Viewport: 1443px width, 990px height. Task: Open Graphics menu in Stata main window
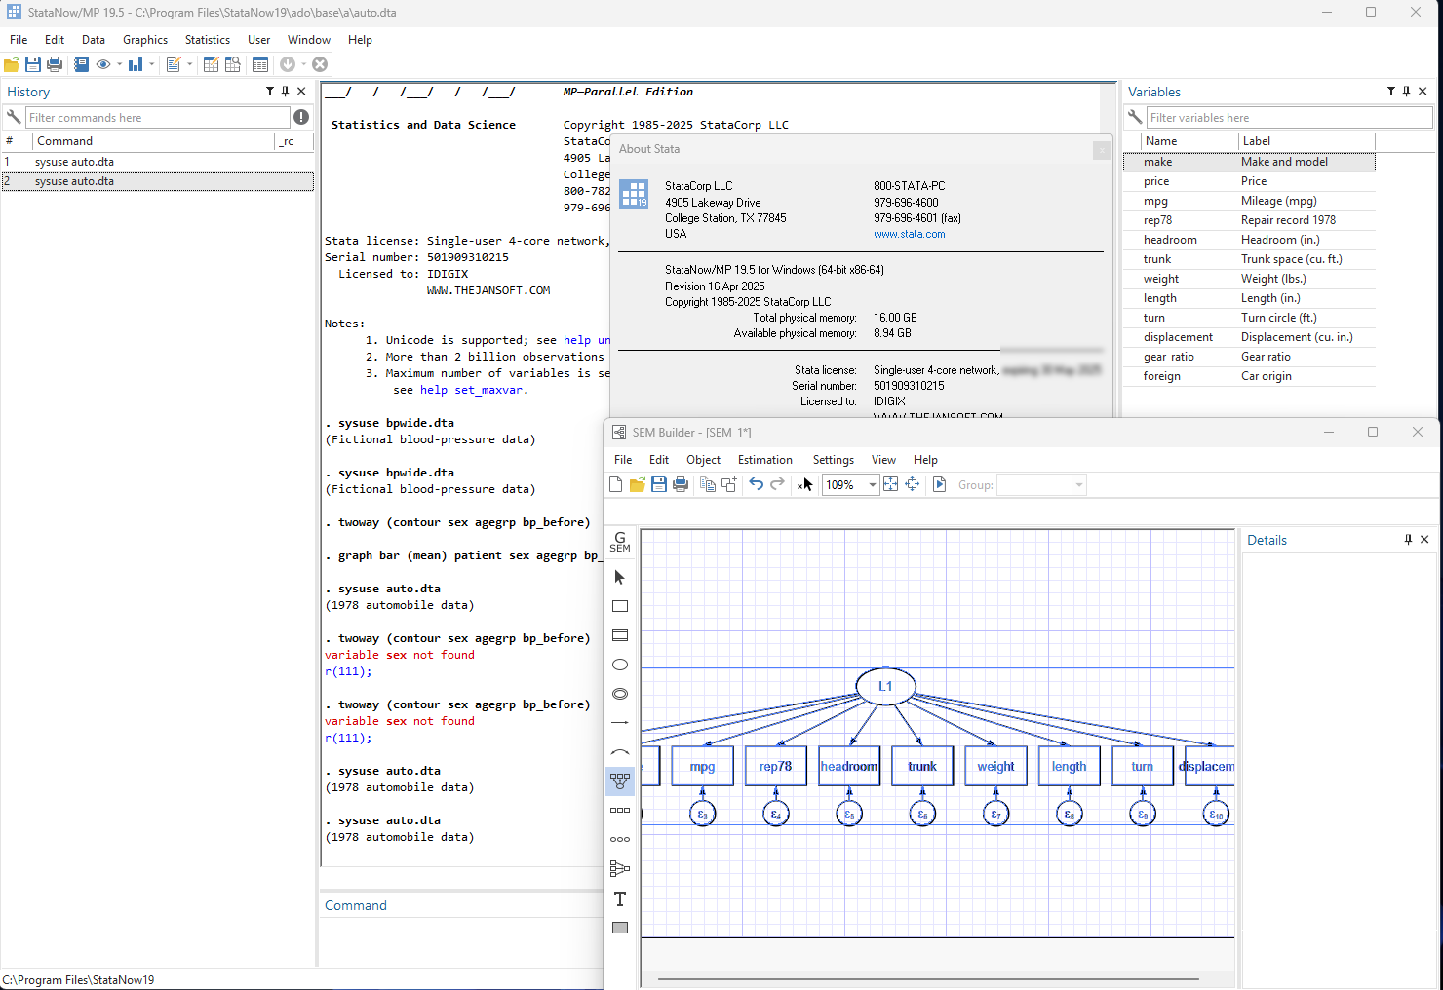tap(145, 40)
